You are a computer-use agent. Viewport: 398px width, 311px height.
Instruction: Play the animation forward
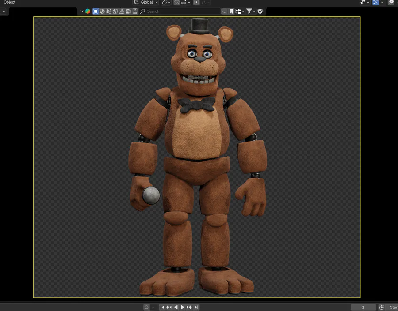tap(183, 307)
